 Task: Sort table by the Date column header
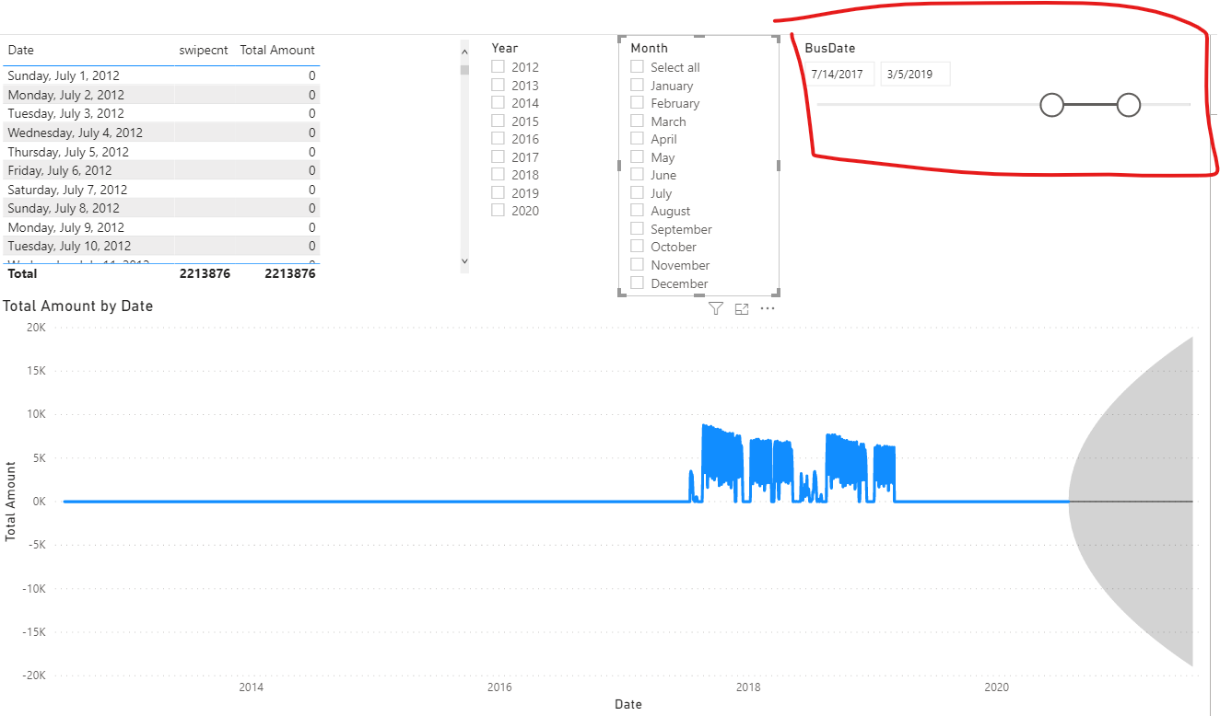pyautogui.click(x=21, y=51)
